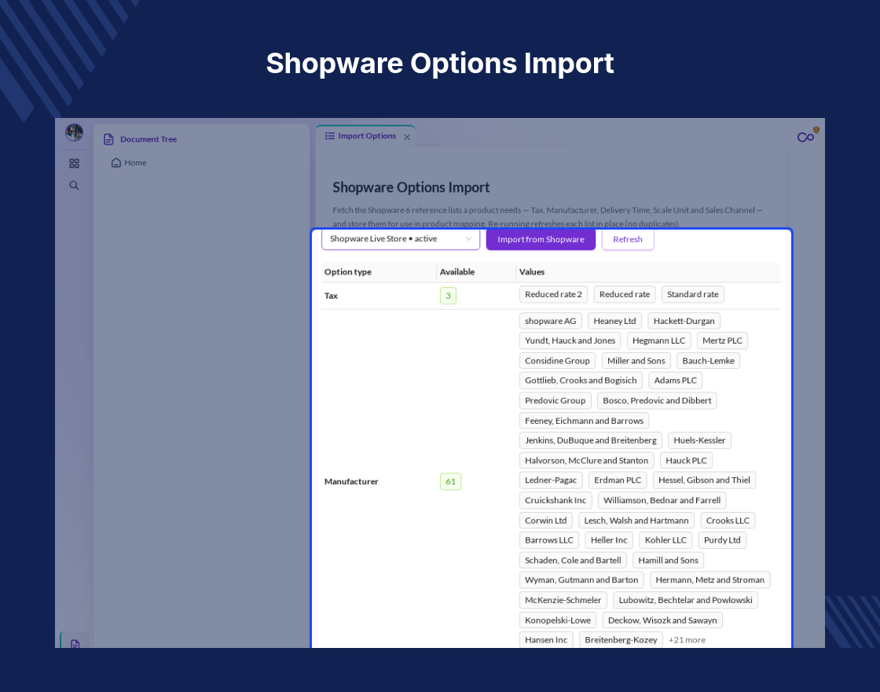Click the Hermann, Metz and Stroman tag

pos(710,580)
